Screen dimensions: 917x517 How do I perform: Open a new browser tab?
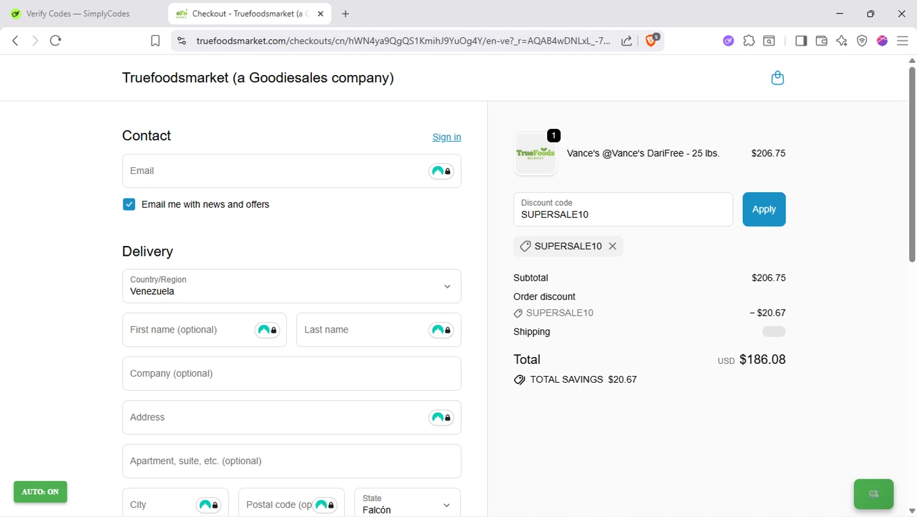coord(345,13)
